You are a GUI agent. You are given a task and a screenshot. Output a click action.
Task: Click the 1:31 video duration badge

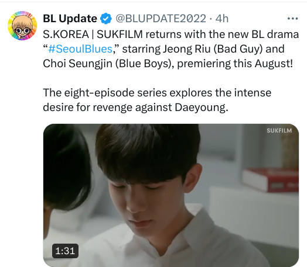coord(65,251)
